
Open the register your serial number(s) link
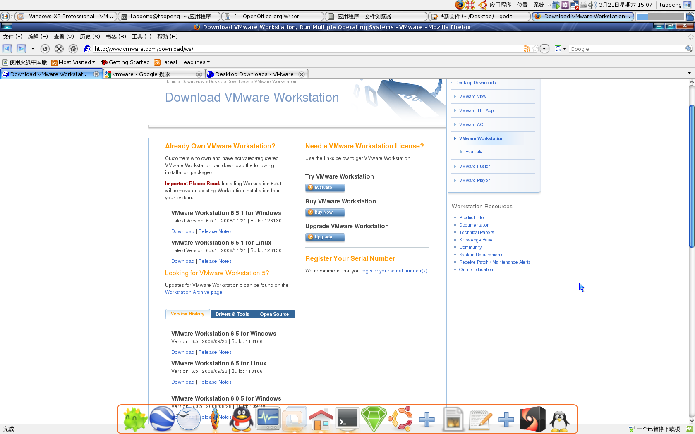pos(395,271)
